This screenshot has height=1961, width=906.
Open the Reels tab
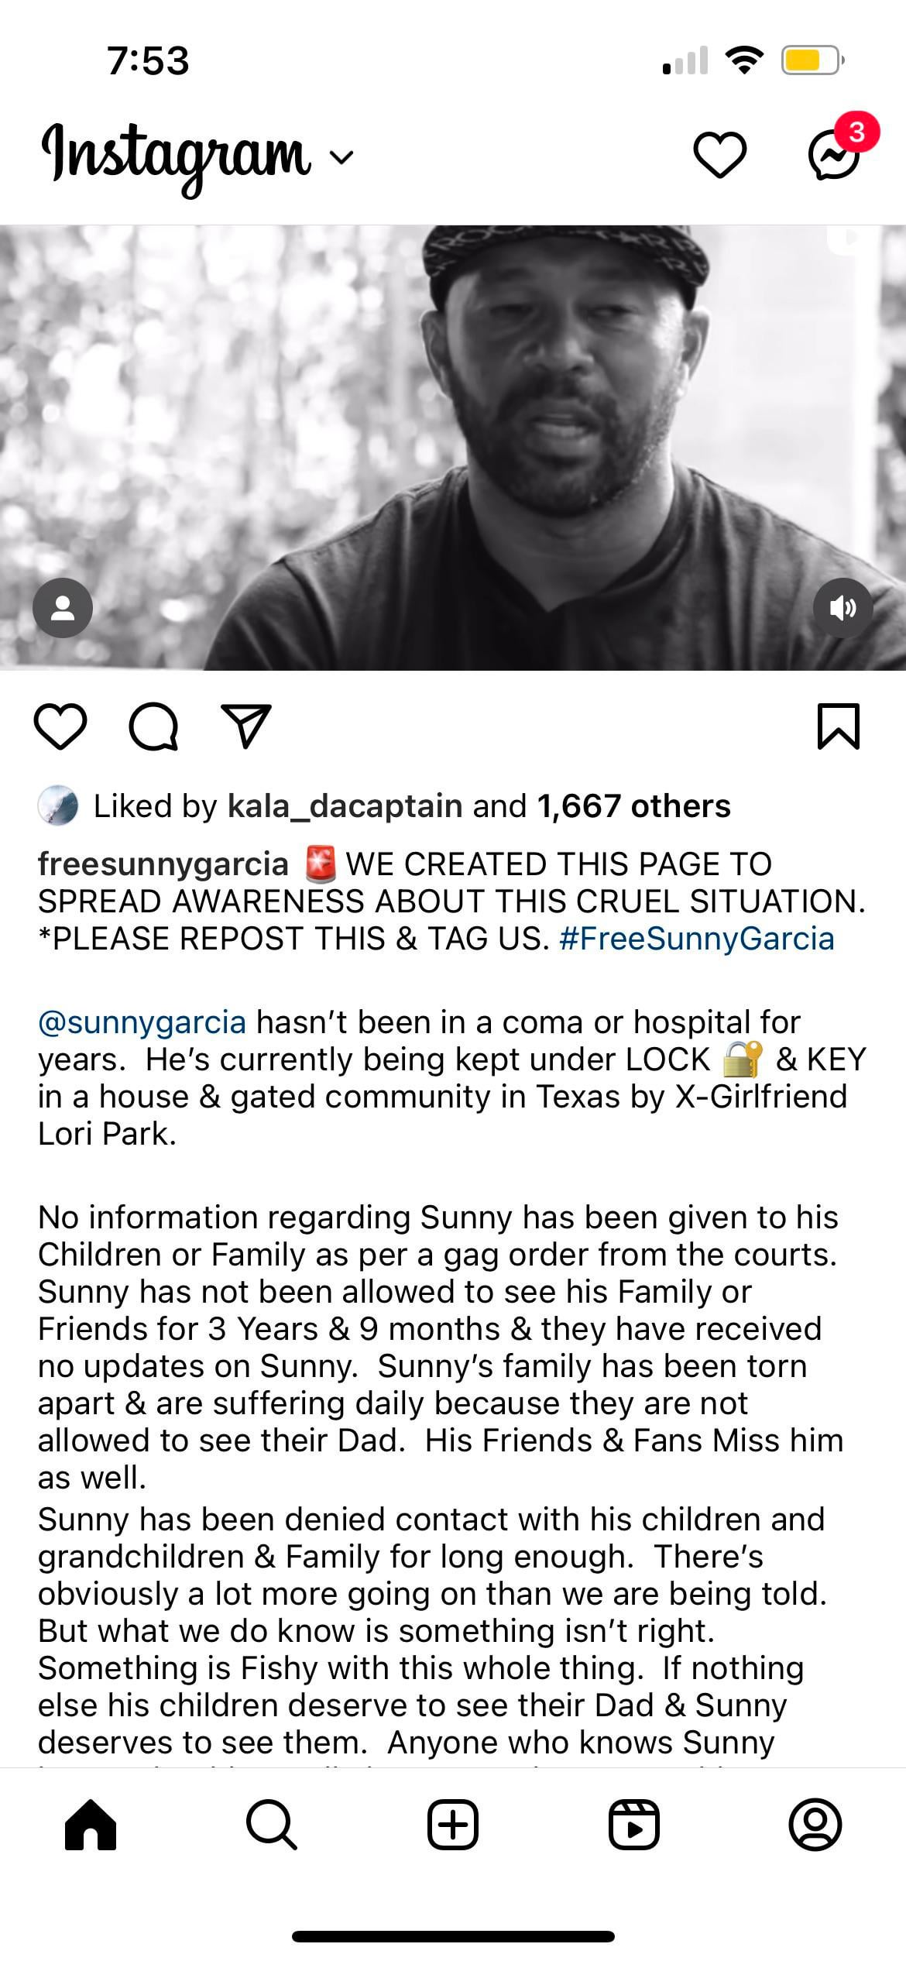[633, 1825]
